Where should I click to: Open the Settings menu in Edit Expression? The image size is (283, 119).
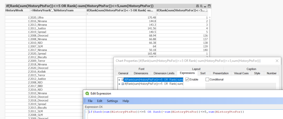(112, 101)
